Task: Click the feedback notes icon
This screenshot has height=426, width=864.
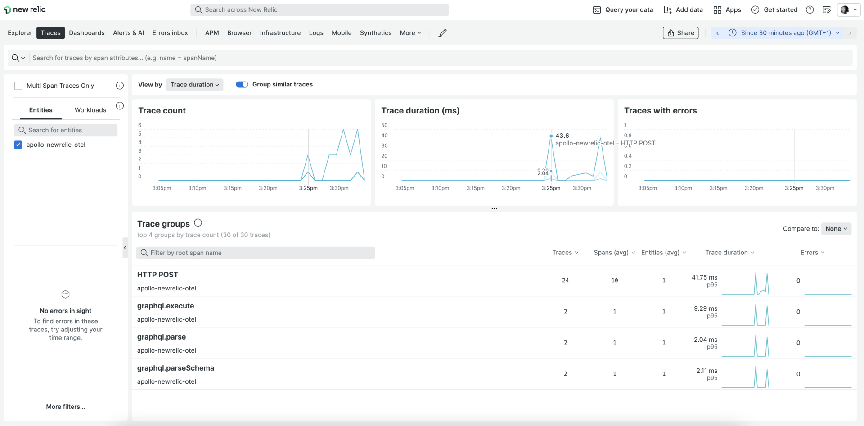Action: point(827,9)
